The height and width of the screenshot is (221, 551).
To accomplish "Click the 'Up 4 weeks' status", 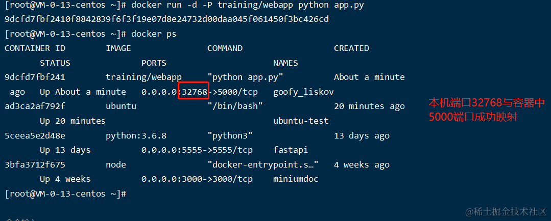I will [x=65, y=179].
